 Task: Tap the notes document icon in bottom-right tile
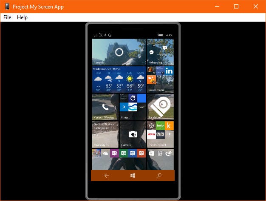tap(160, 153)
